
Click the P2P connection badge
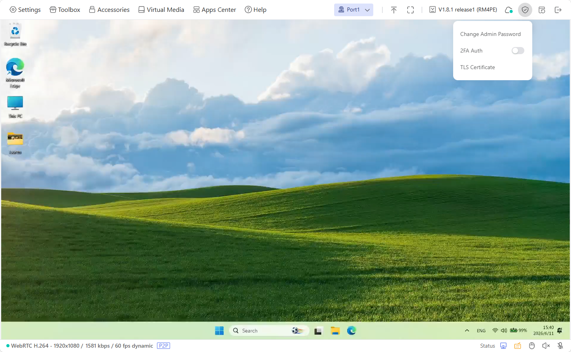[163, 346]
